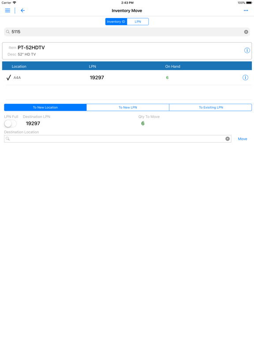The image size is (254, 339).
Task: Click the On Hand column header
Action: (172, 66)
